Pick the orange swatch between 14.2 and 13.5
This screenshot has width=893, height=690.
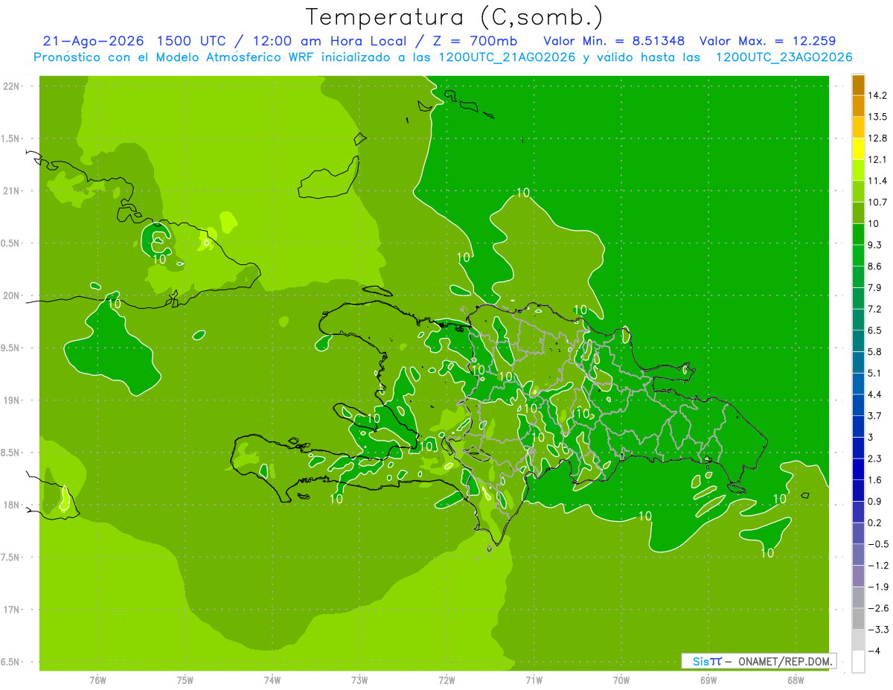click(x=858, y=106)
